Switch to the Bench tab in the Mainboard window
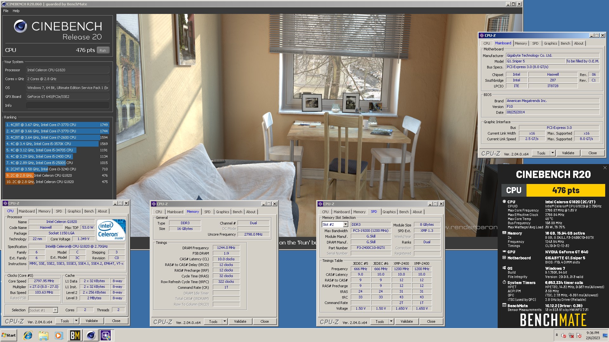Screen dimensions: 609x342 tap(565, 43)
